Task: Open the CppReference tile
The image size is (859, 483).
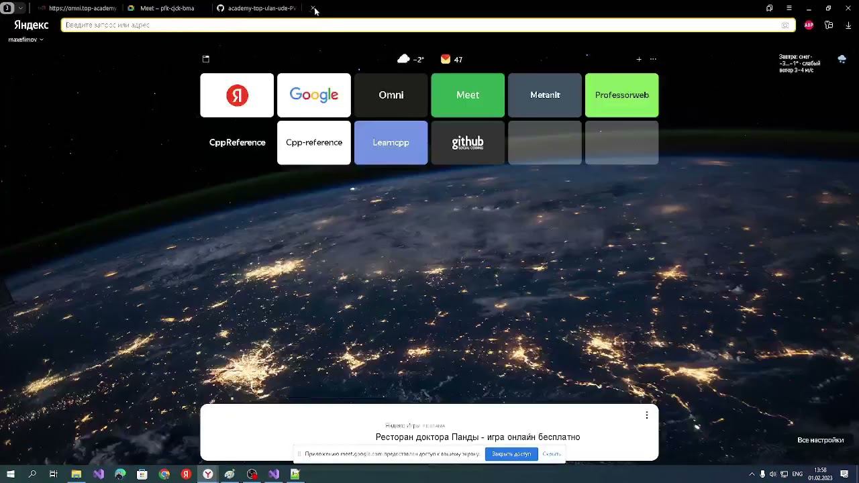Action: click(237, 142)
